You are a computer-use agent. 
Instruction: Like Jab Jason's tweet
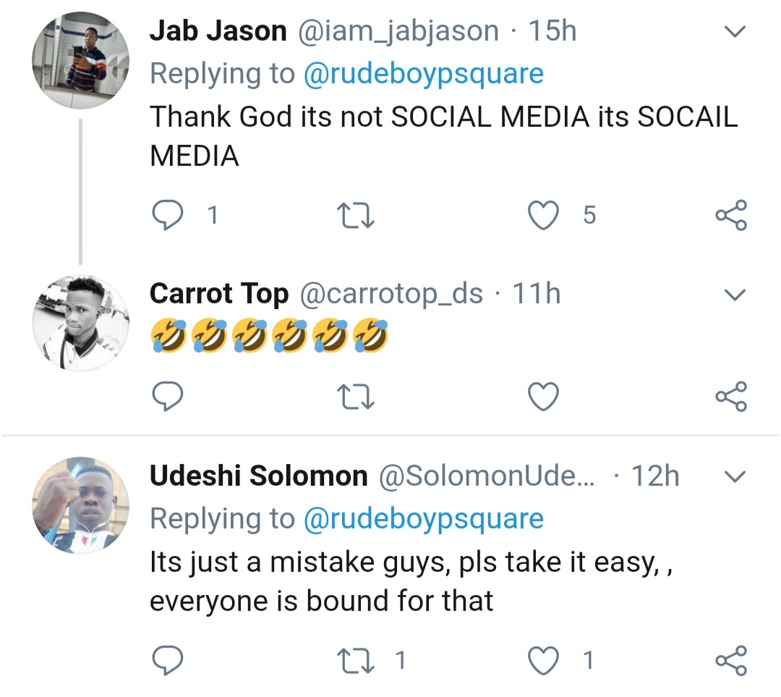pos(544,215)
